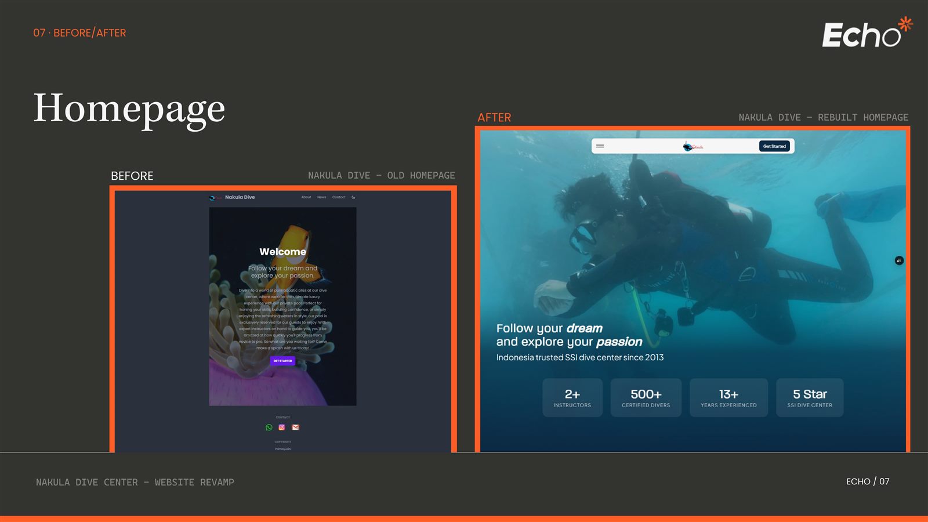928x522 pixels.
Task: Open the News nav link on the old homepage
Action: click(x=321, y=197)
